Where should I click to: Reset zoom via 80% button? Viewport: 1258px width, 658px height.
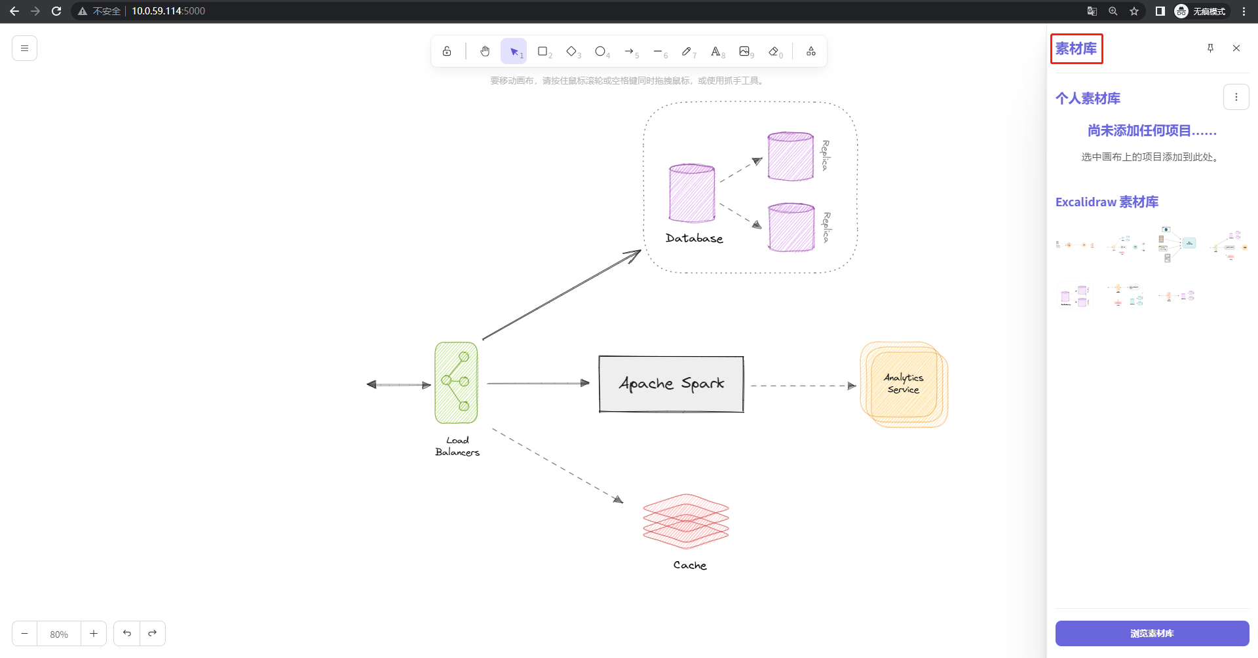(x=59, y=634)
